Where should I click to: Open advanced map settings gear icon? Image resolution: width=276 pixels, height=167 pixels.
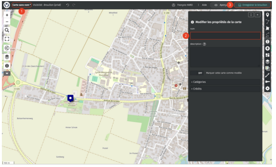pos(267,89)
